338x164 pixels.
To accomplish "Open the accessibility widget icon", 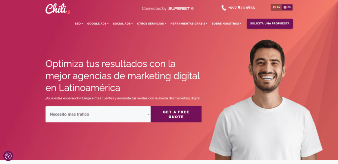I will coord(8,156).
